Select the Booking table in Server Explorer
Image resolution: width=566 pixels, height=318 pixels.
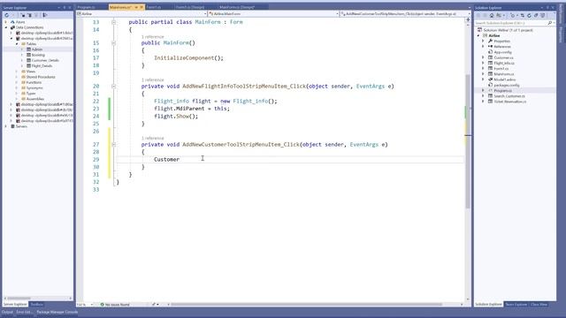(x=38, y=55)
